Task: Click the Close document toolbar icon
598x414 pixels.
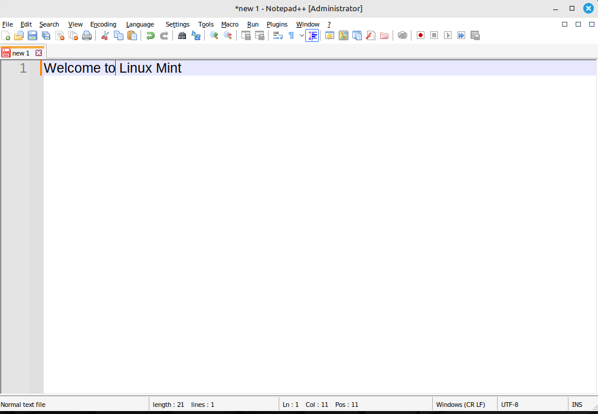Action: [x=60, y=35]
